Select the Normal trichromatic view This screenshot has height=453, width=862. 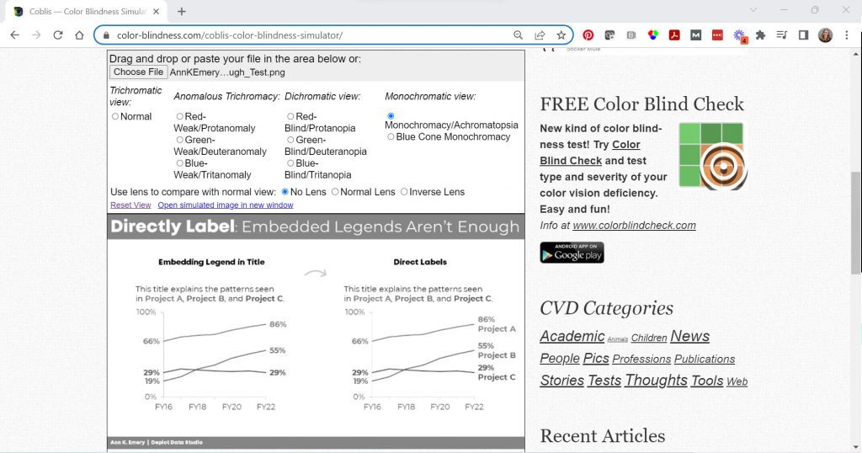tap(114, 116)
